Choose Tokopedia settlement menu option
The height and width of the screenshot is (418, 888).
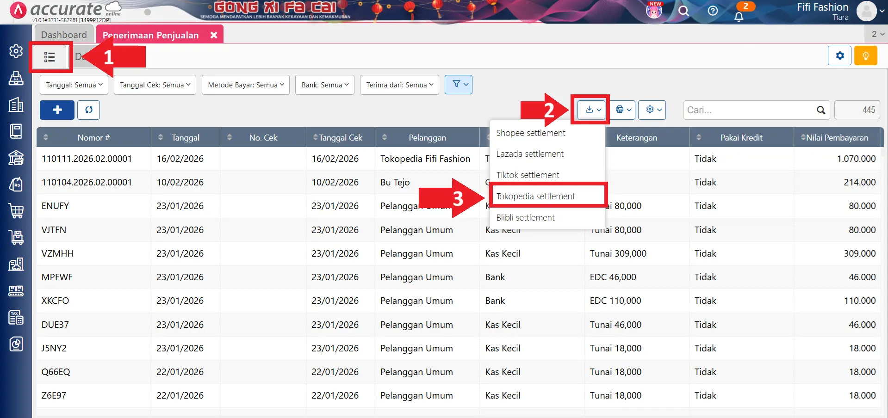click(535, 196)
